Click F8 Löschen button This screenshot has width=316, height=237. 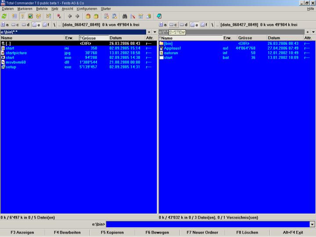(x=247, y=233)
